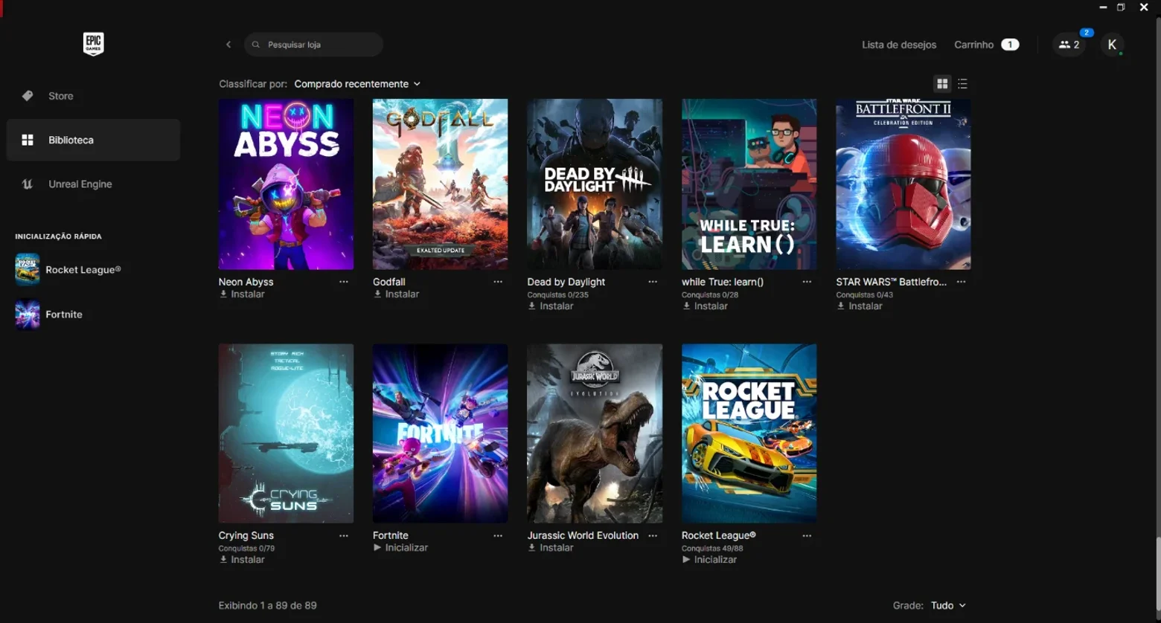Open Rocket League card more options
Viewport: 1161px width, 623px height.
[x=807, y=535]
